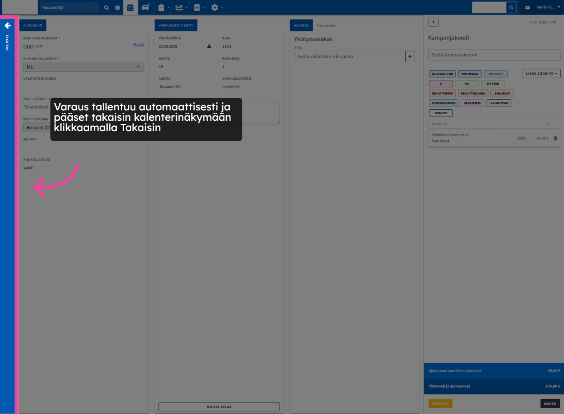Collapse the payment panel with chevron button
Image resolution: width=564 pixels, height=414 pixels.
point(433,22)
